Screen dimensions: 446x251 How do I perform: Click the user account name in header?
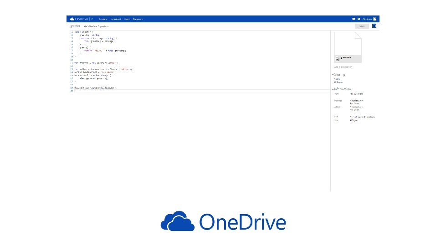click(x=367, y=19)
